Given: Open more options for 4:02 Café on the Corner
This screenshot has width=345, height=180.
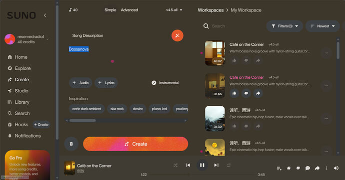Looking at the screenshot, I should [326, 53].
